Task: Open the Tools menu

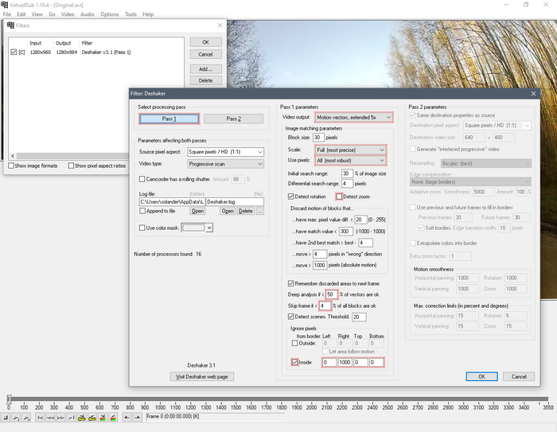Action: coord(130,14)
